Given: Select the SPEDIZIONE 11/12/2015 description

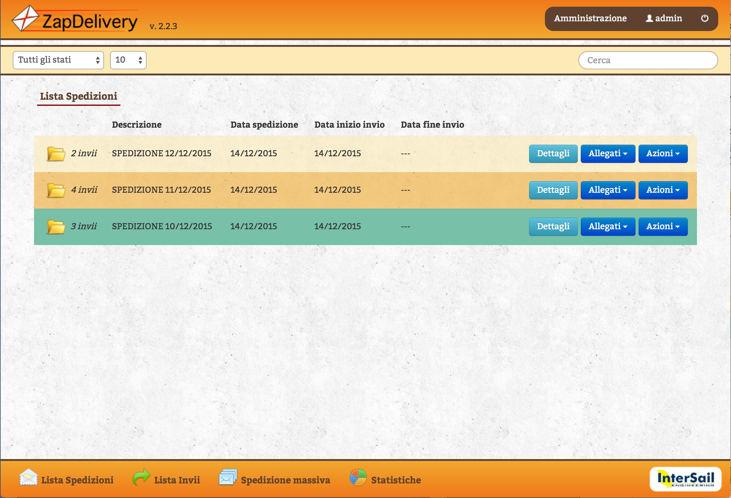Looking at the screenshot, I should point(161,190).
